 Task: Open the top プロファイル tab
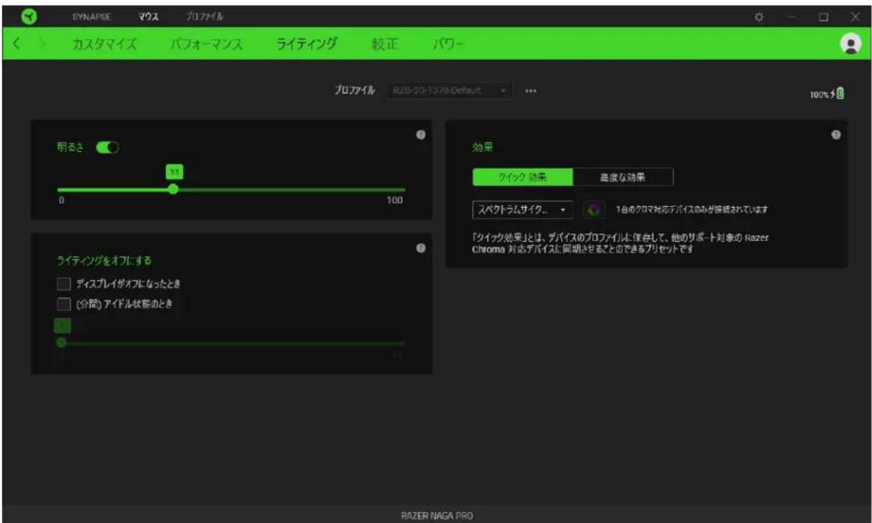coord(204,16)
